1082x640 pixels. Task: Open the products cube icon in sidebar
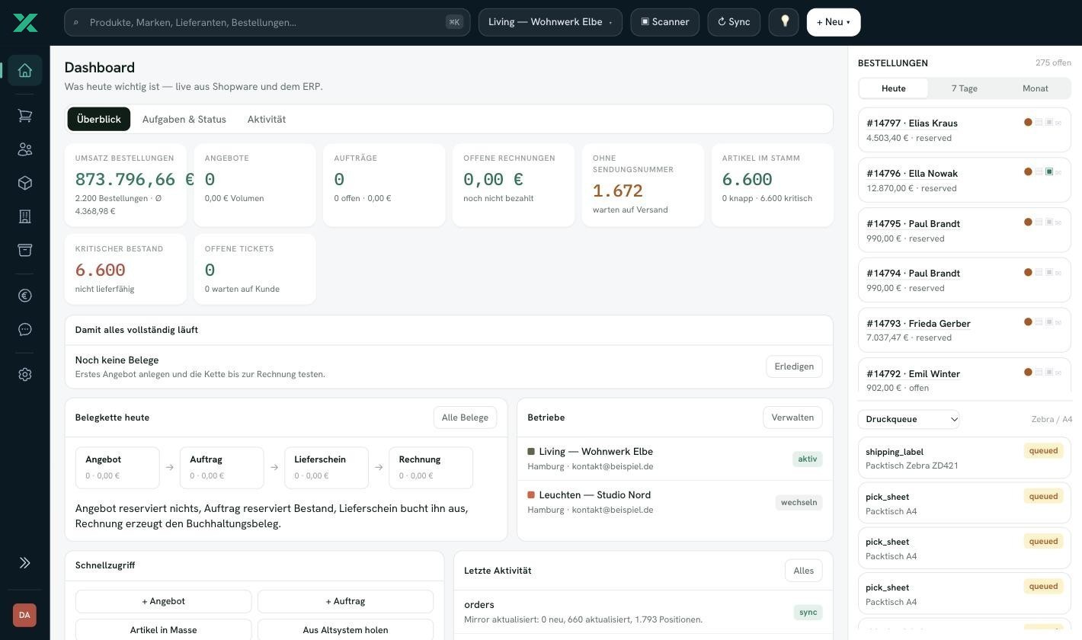click(24, 183)
